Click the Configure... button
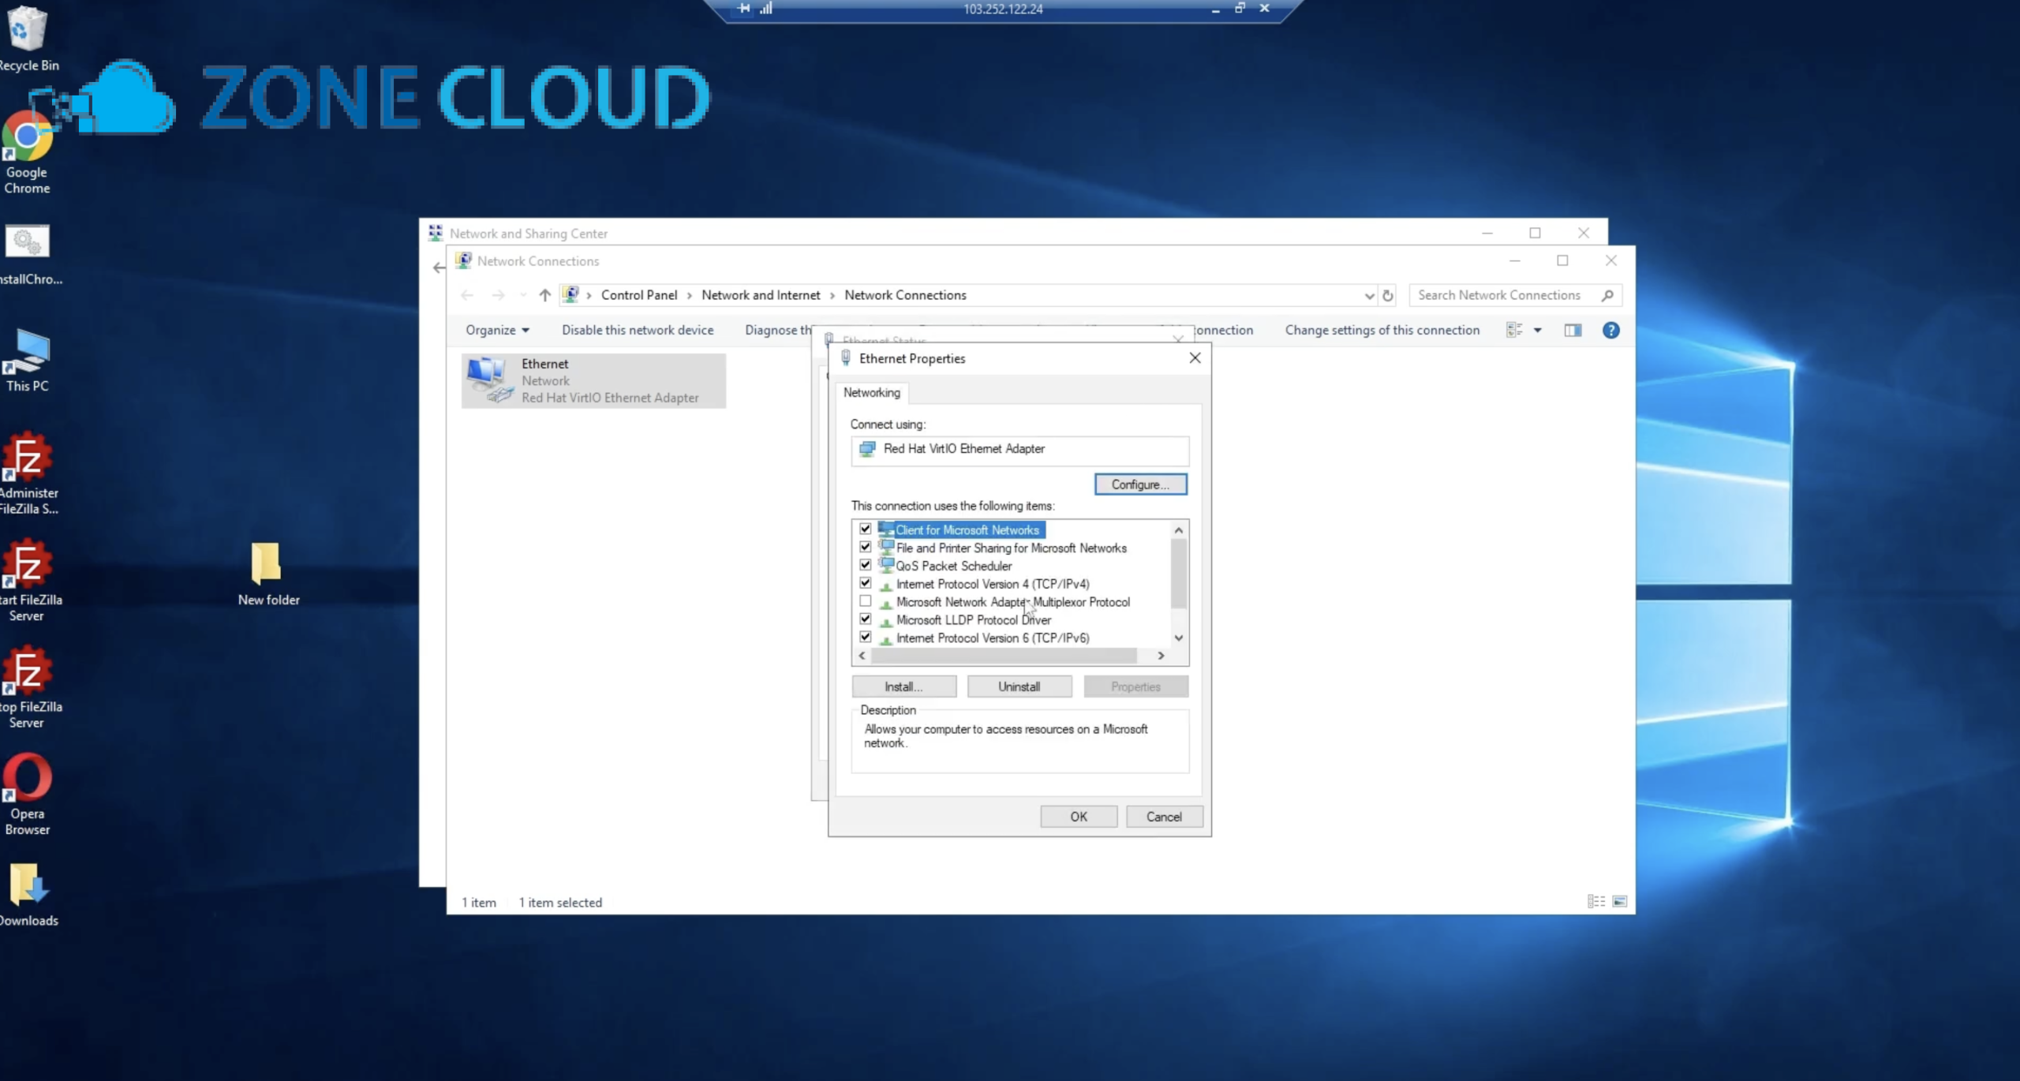 tap(1140, 484)
